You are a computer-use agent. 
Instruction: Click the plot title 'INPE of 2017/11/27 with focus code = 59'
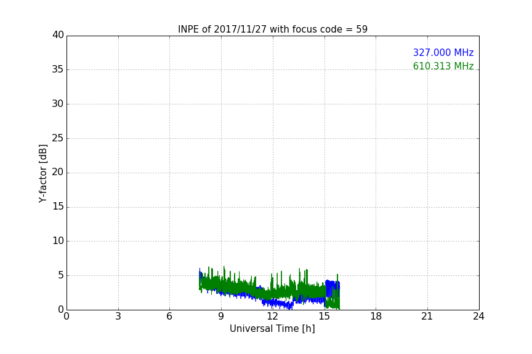click(272, 29)
